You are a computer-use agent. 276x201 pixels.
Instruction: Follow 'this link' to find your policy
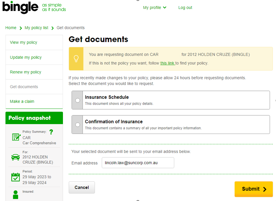click(167, 63)
